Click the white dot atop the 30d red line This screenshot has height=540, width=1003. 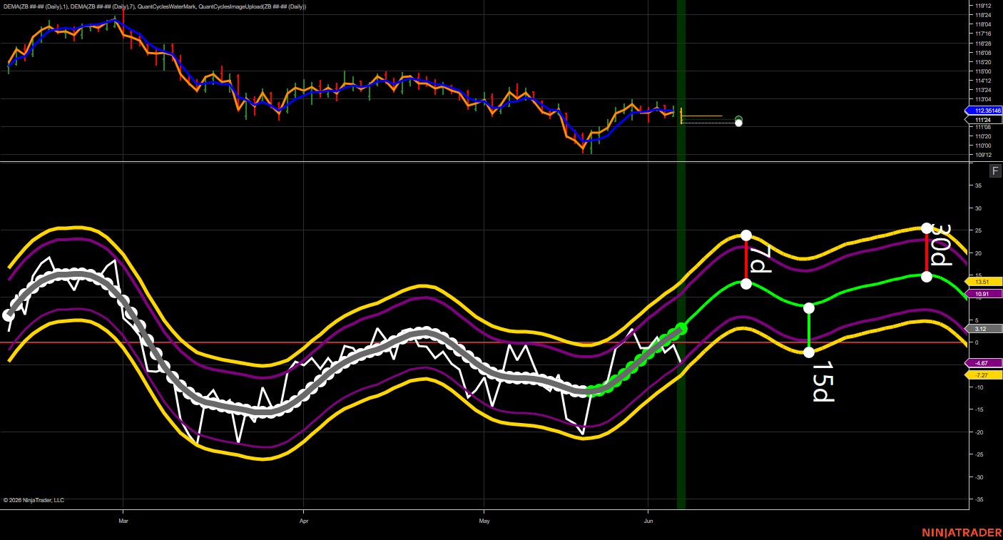(927, 228)
